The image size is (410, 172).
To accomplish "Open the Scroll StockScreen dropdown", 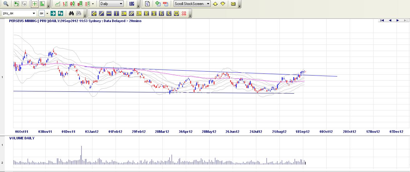I will 192,4.
